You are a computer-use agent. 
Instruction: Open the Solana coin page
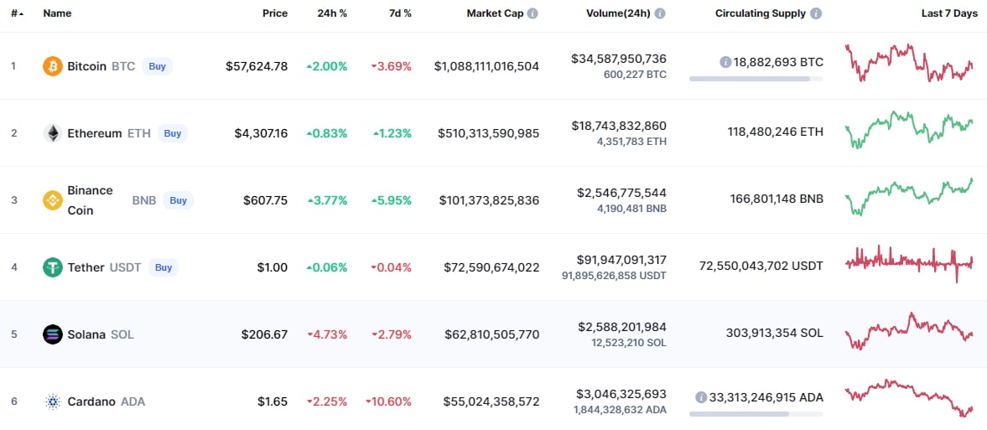(x=86, y=334)
